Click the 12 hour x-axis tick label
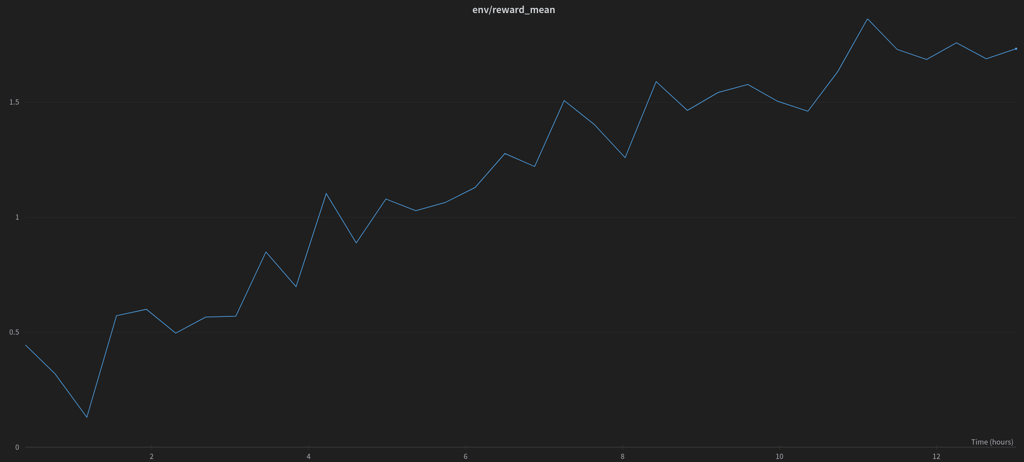The height and width of the screenshot is (462, 1024). click(936, 456)
